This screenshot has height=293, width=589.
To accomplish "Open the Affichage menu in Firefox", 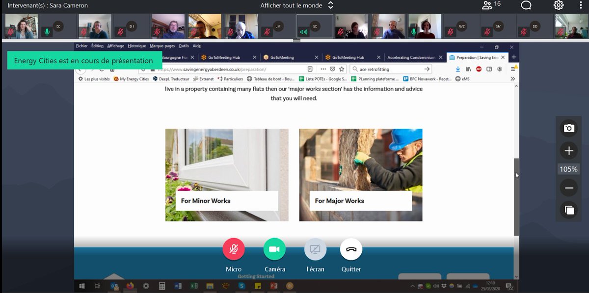I will 115,46.
